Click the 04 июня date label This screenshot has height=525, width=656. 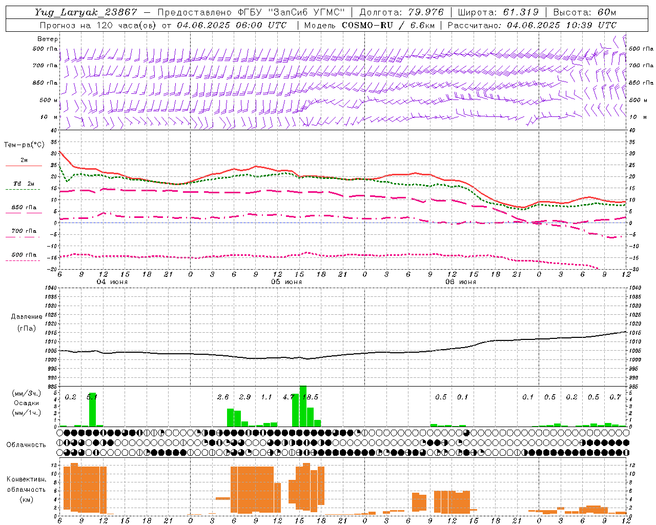click(x=112, y=282)
